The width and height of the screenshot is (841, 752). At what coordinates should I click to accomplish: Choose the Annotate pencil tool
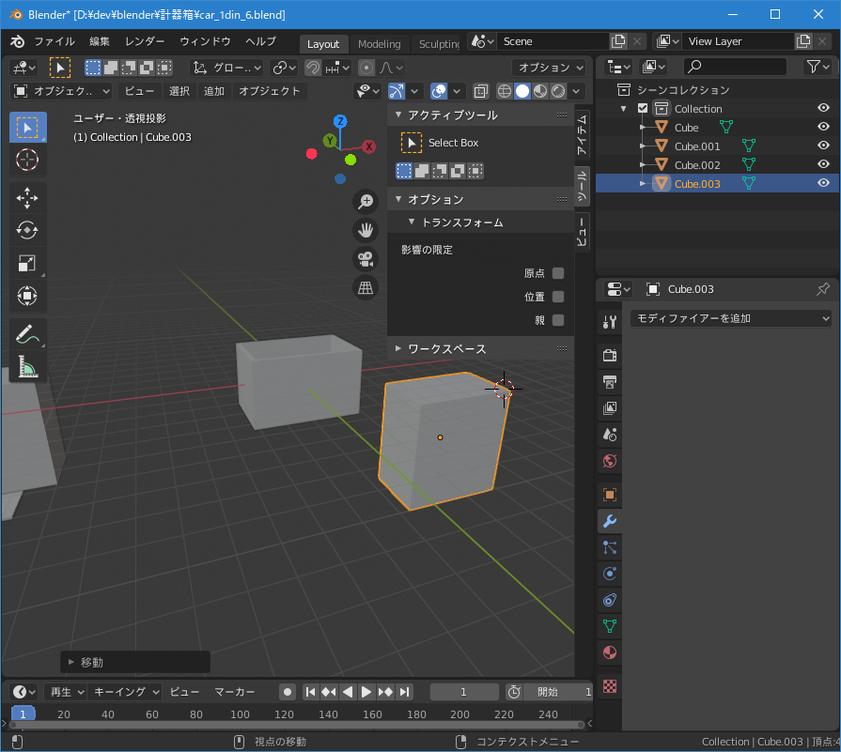(27, 334)
